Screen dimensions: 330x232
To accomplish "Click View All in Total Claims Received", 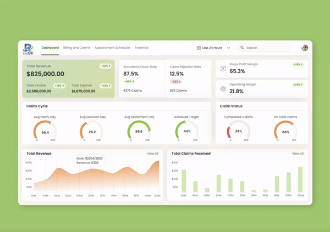I will click(298, 154).
